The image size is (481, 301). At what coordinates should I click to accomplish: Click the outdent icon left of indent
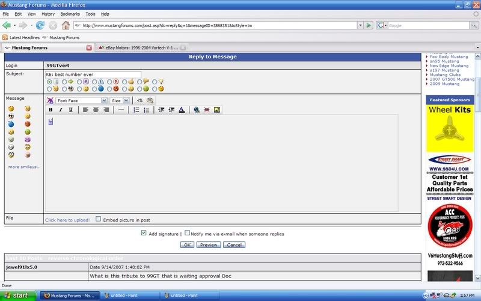click(x=161, y=110)
